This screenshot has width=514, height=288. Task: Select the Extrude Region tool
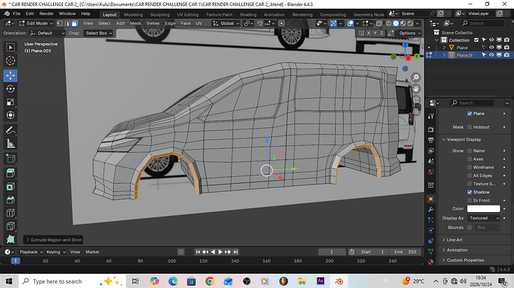click(x=10, y=173)
